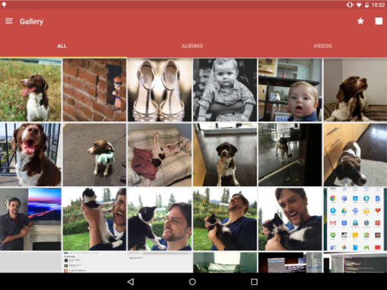This screenshot has height=290, width=387.
Task: Open photo of red brick wall with figure
Action: coord(94,90)
